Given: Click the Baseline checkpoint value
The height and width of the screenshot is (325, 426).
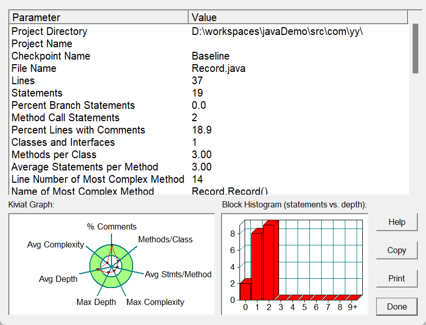Looking at the screenshot, I should point(211,56).
